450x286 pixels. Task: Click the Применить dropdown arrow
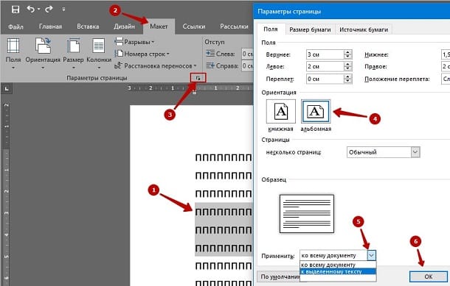(371, 255)
